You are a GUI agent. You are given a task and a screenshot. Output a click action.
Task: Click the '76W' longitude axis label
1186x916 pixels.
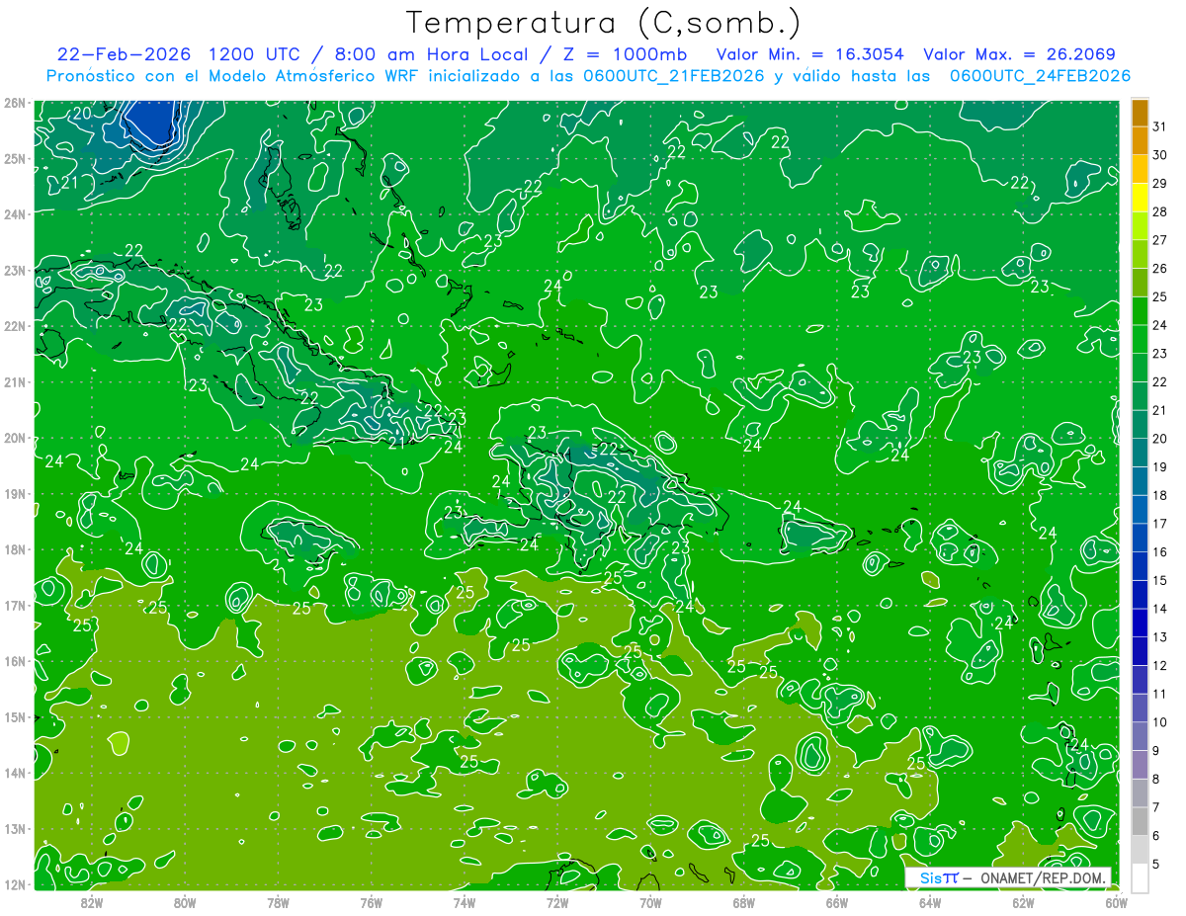click(x=371, y=902)
